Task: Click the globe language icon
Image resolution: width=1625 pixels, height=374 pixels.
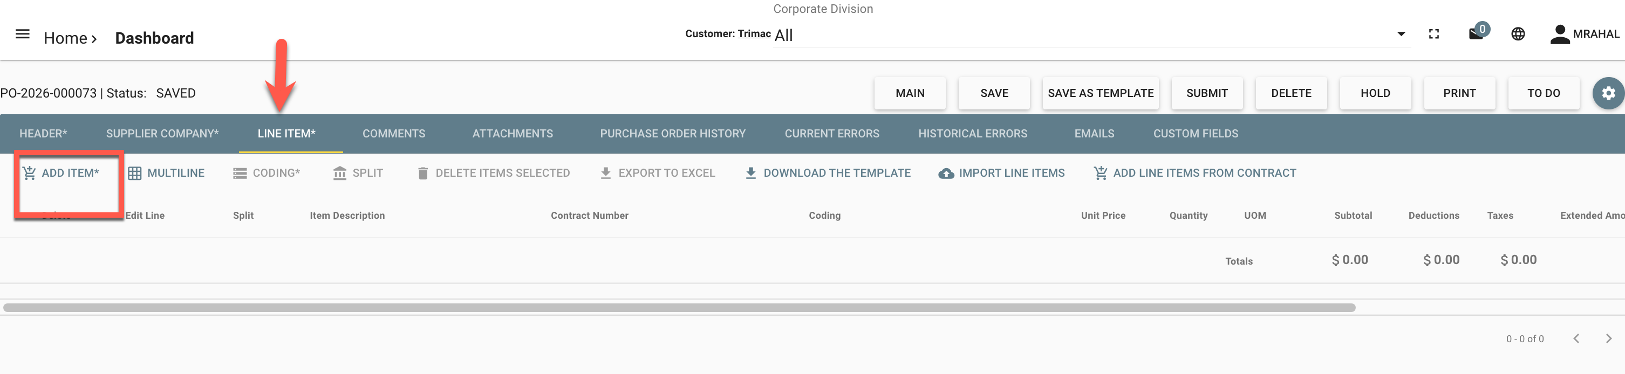Action: [1518, 34]
